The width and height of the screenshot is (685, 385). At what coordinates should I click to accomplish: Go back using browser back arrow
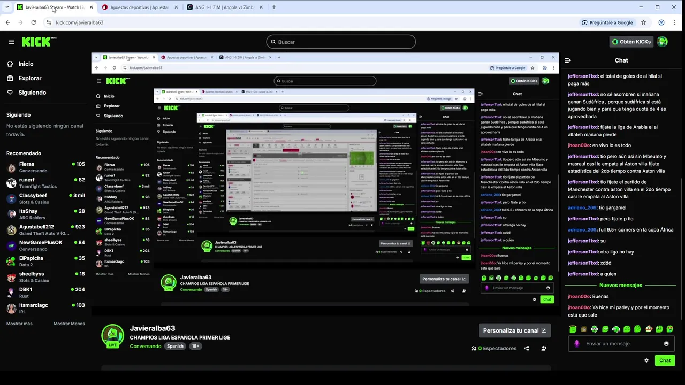7,22
